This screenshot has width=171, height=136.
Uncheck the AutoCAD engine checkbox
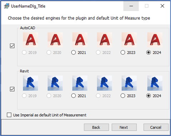(12, 46)
